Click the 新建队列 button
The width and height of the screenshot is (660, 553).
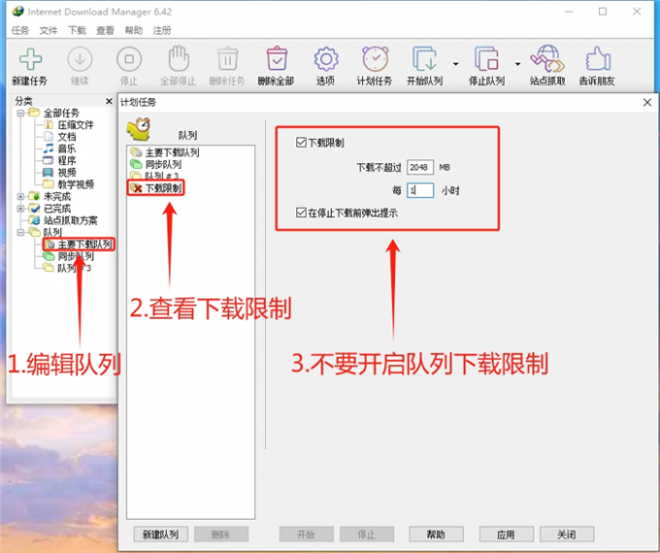click(x=161, y=535)
